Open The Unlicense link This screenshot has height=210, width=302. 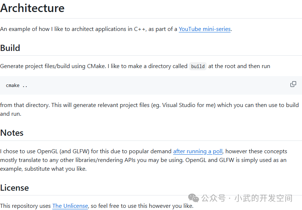(x=70, y=206)
